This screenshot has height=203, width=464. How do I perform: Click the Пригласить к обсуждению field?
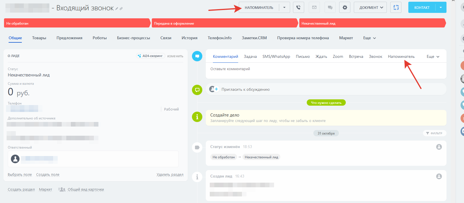click(326, 89)
